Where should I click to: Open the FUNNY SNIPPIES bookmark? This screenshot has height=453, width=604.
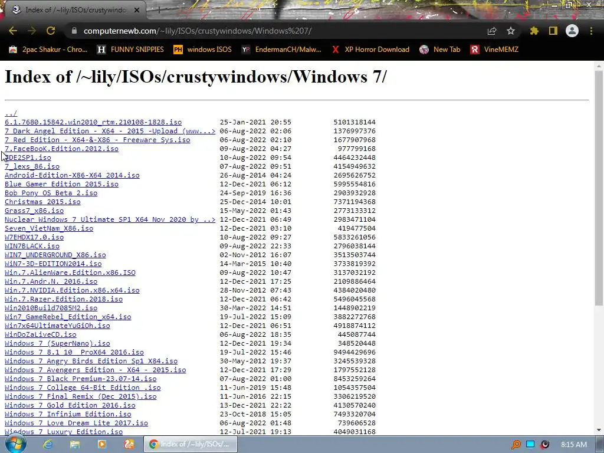(x=130, y=50)
